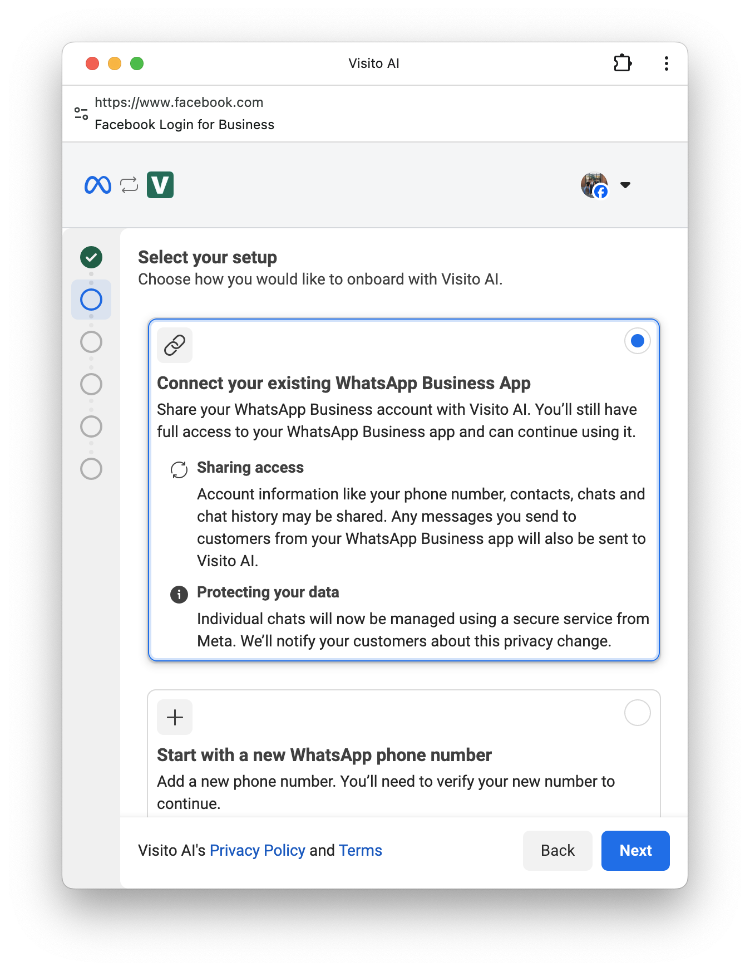Click the blue Next button
The height and width of the screenshot is (971, 750).
pyautogui.click(x=635, y=851)
